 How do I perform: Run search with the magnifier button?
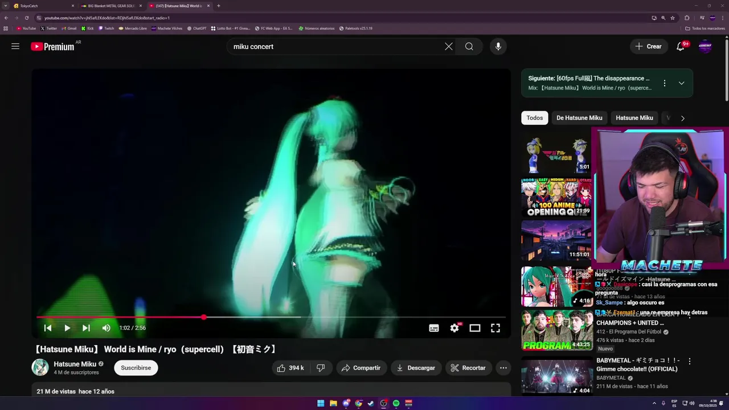(469, 47)
